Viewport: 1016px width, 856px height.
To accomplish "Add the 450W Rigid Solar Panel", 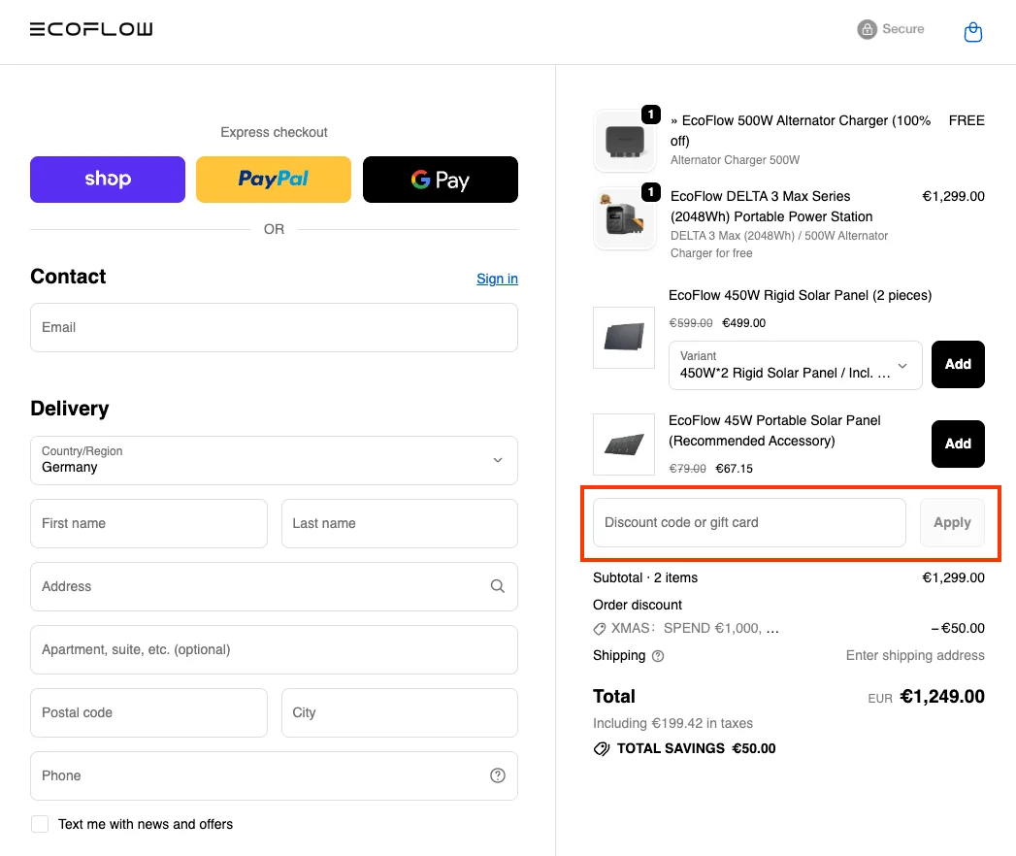I will click(958, 365).
